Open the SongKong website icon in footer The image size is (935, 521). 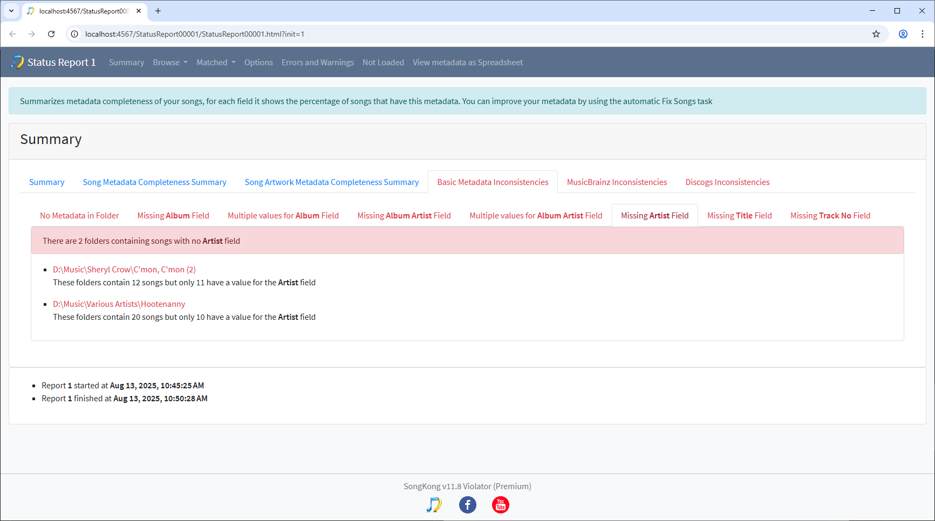pos(434,505)
